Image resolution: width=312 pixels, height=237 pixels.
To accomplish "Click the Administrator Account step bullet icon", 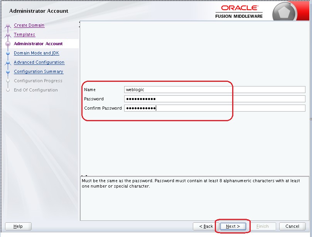I will (8, 44).
